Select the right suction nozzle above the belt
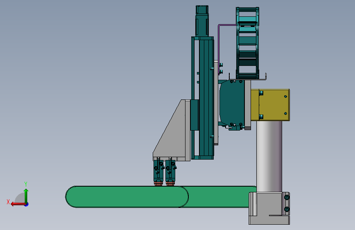The height and width of the screenshot is (230, 355). tap(170, 173)
